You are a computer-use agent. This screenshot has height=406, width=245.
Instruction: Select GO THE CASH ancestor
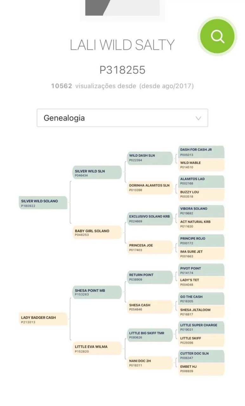(201, 299)
